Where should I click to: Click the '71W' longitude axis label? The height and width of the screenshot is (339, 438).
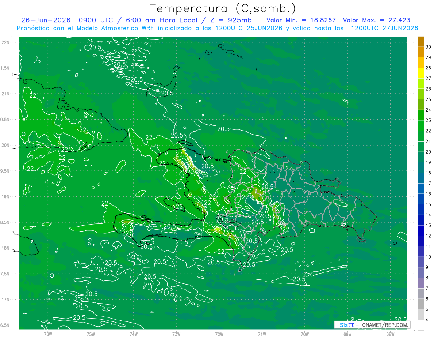click(x=262, y=334)
